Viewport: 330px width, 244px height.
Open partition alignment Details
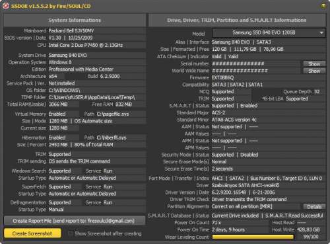point(314,206)
